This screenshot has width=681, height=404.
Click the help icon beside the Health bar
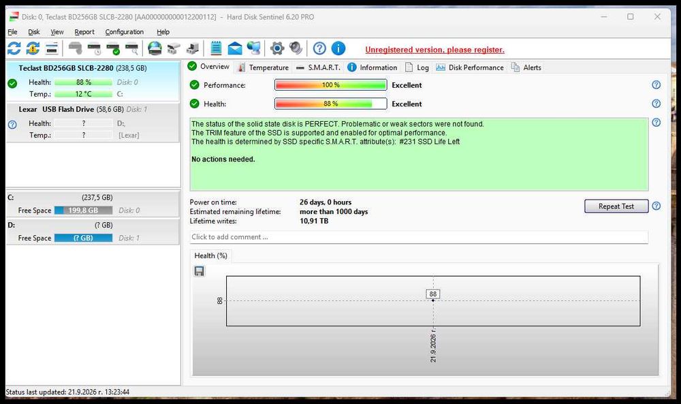click(x=656, y=104)
